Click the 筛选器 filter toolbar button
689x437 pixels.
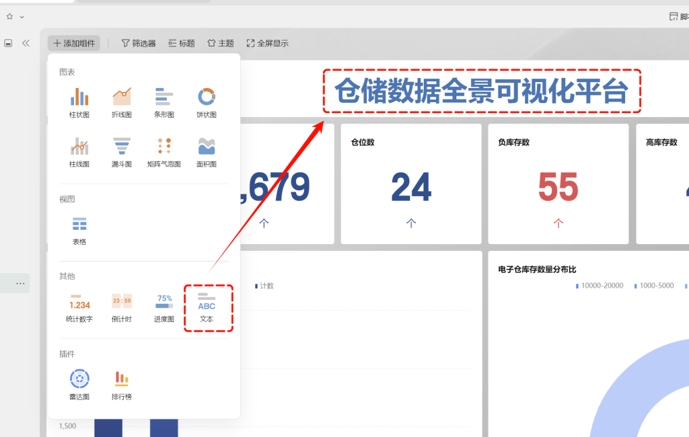(139, 43)
